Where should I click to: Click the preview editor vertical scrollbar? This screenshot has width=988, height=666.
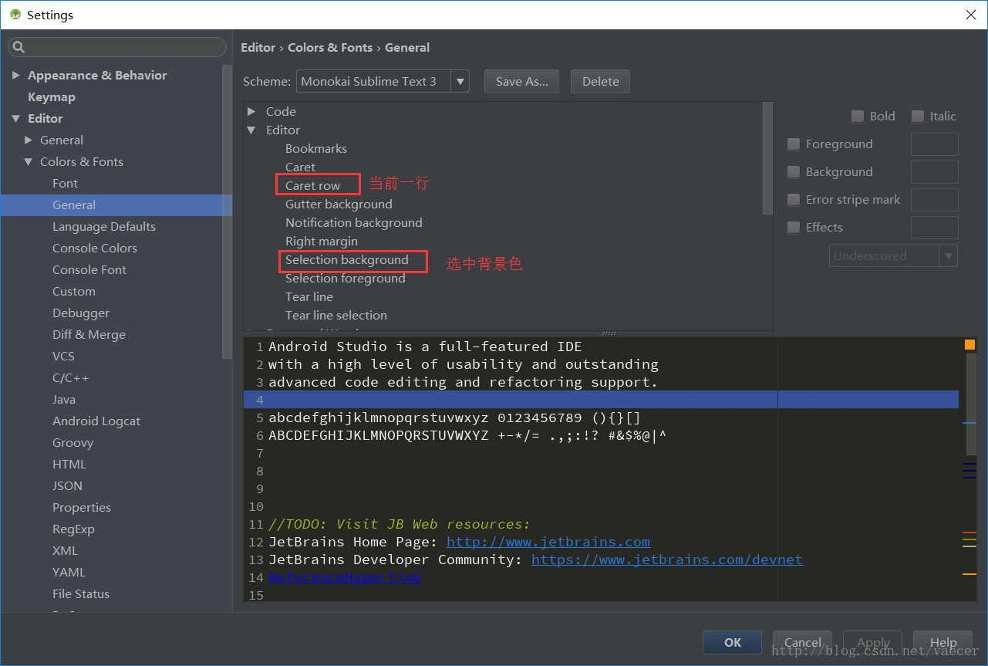[x=972, y=404]
